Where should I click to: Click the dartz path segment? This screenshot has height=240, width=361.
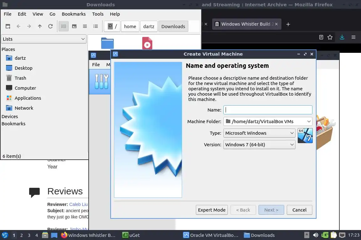tap(149, 27)
